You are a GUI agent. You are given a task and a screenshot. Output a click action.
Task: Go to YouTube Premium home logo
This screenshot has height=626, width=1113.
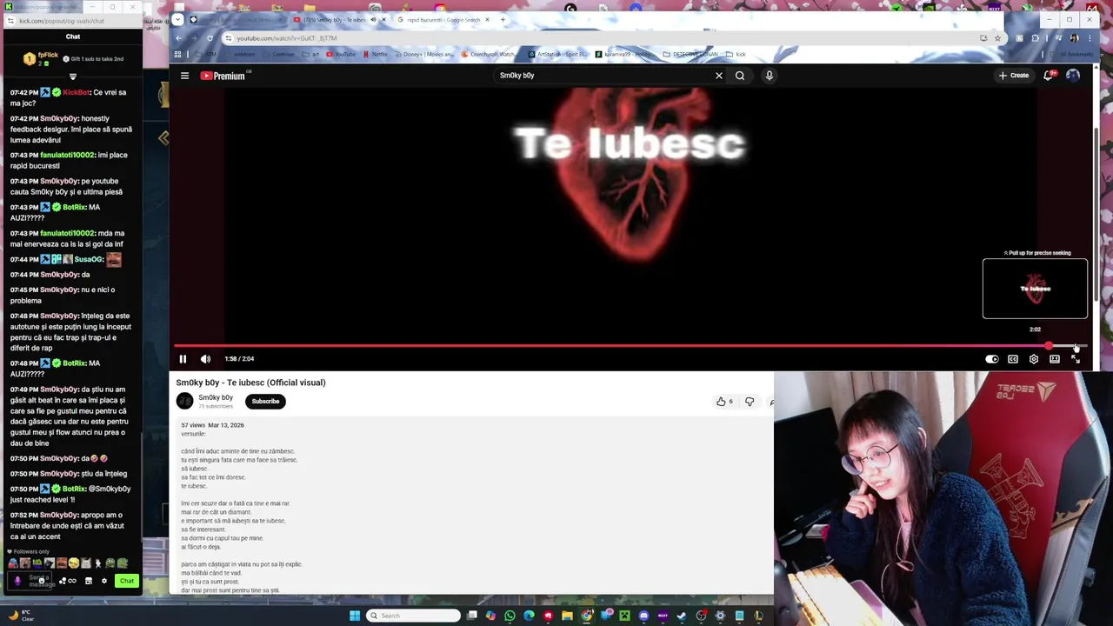point(223,76)
